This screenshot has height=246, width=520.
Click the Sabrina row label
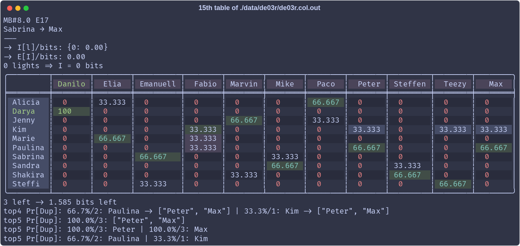point(28,157)
